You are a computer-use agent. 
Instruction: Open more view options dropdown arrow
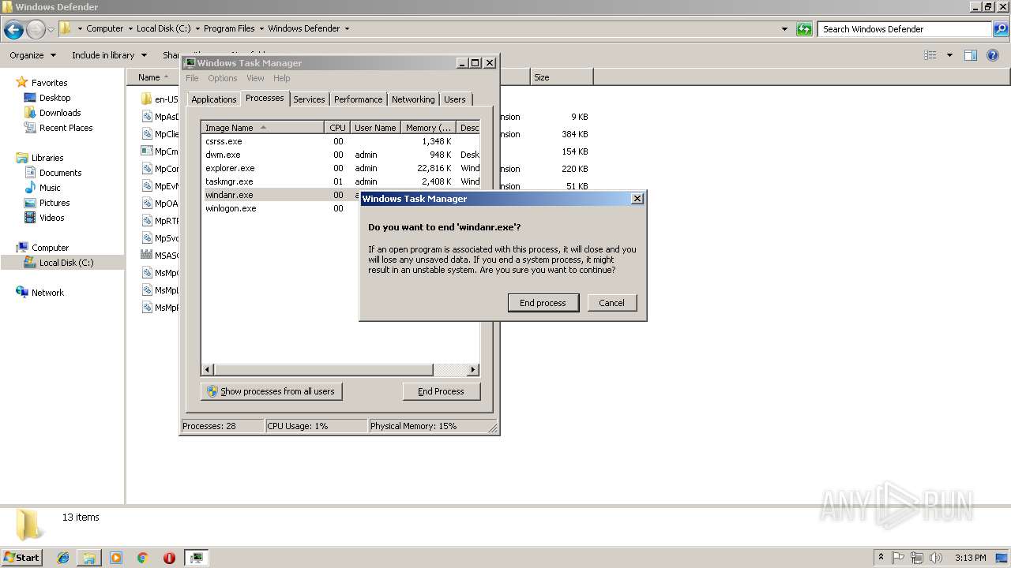pos(949,55)
